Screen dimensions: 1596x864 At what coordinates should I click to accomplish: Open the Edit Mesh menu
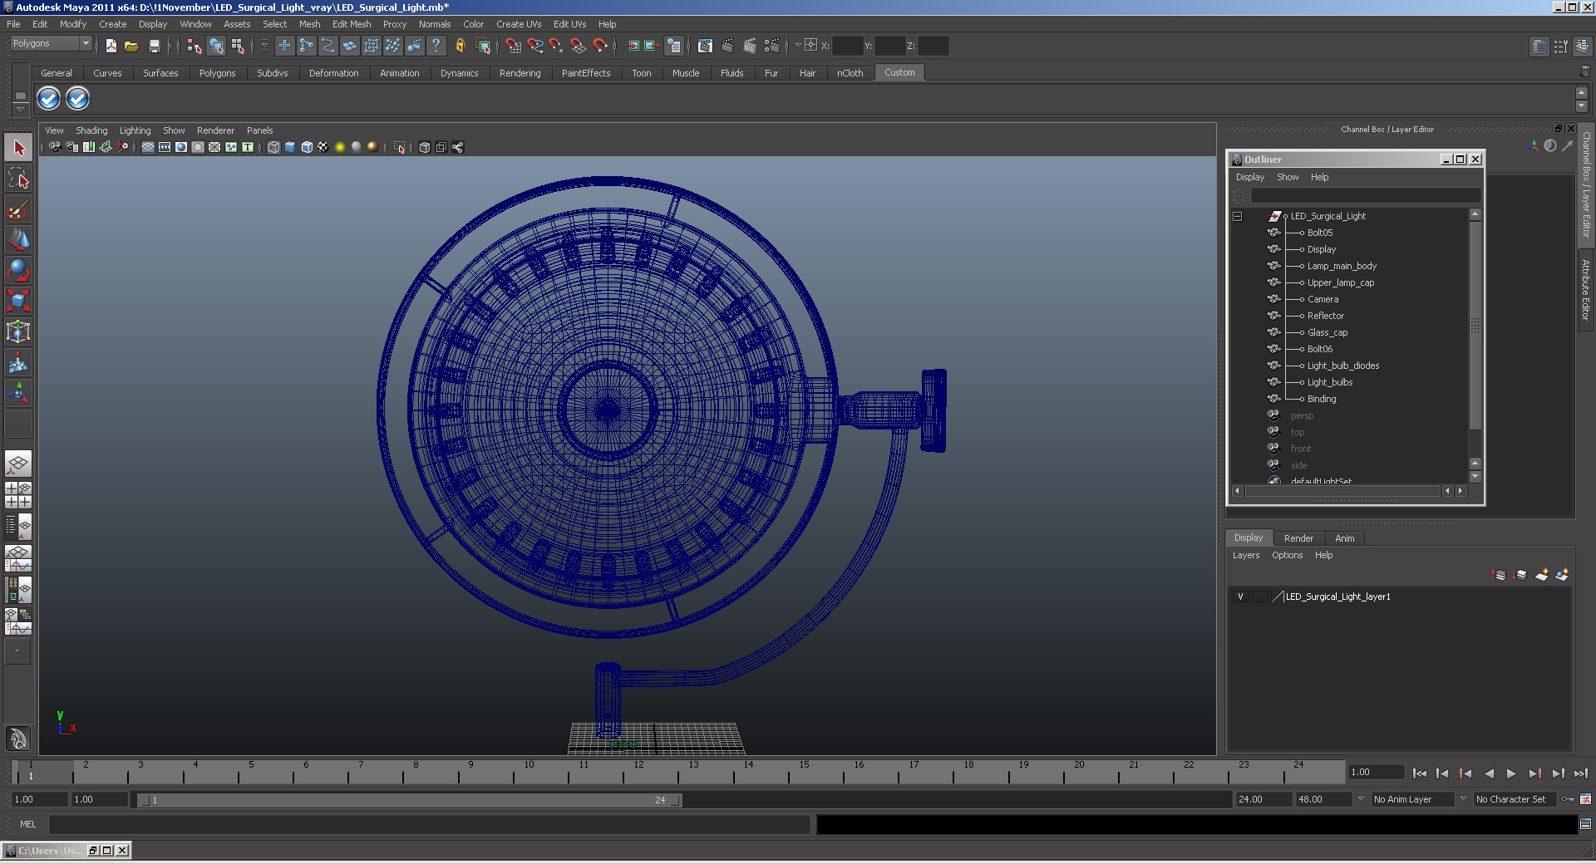point(352,24)
